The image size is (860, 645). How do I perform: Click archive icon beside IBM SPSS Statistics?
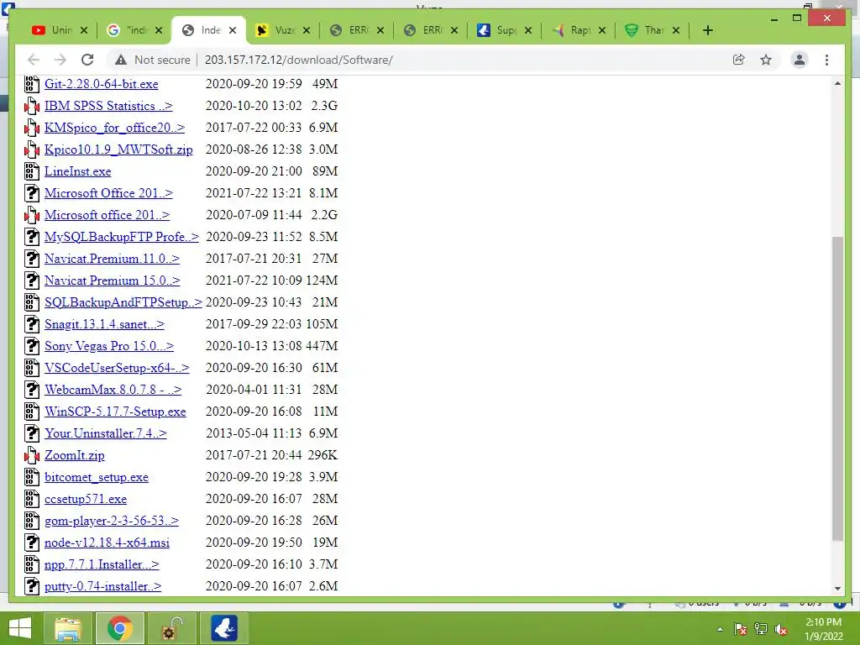tap(32, 106)
